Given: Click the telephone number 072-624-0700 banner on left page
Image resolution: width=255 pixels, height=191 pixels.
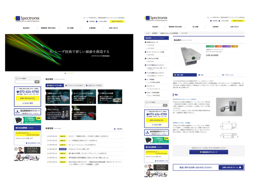Looking at the screenshot, I should click(x=27, y=92).
